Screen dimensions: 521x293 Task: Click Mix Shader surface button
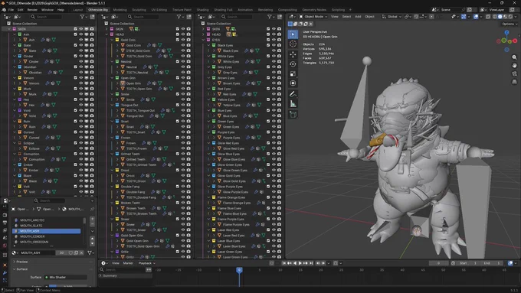(x=65, y=278)
